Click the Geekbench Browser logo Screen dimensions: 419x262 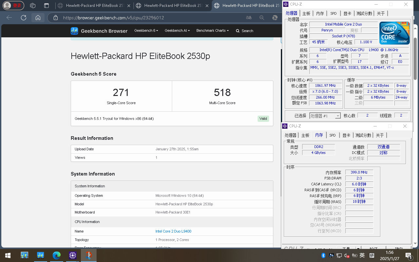(x=99, y=31)
